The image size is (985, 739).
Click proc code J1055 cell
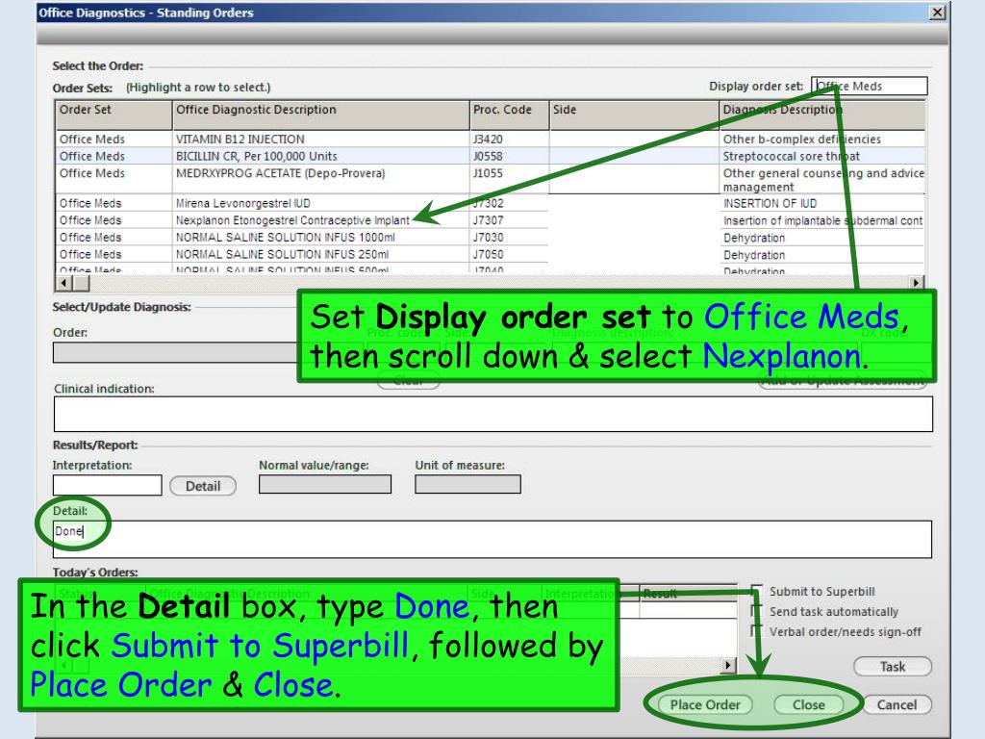click(509, 179)
